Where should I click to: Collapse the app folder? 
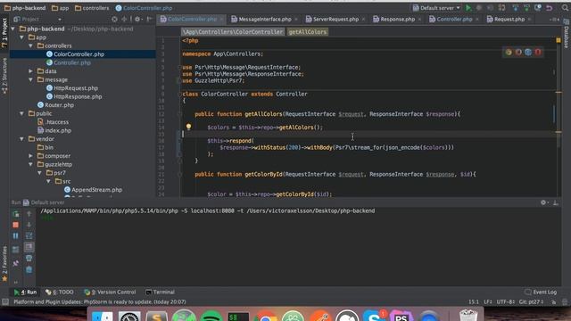pyautogui.click(x=21, y=37)
